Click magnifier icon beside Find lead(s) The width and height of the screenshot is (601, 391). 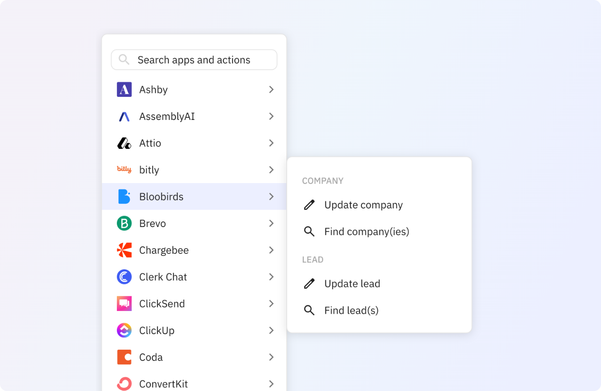click(x=309, y=310)
